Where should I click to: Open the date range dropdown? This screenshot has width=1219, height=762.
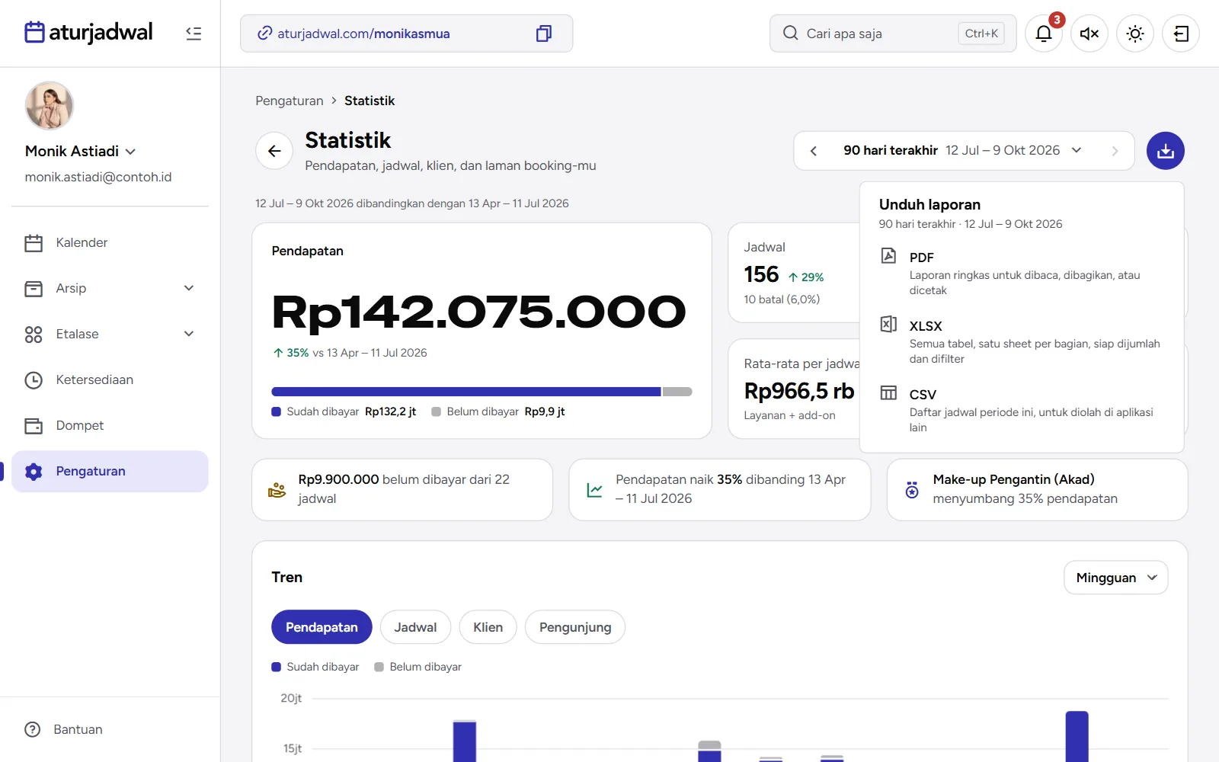point(962,151)
